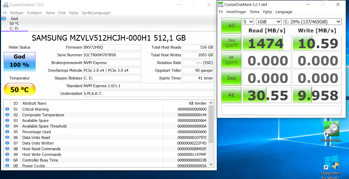The width and height of the screenshot is (349, 179).
Task: Start the plain Seq benchmark
Action: click(231, 78)
